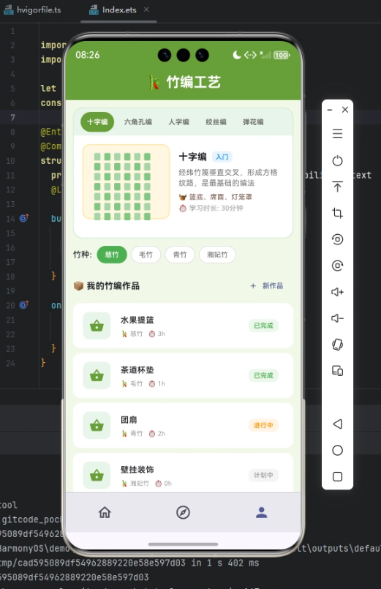
Task: Tap the 入门 level tag
Action: (x=222, y=157)
